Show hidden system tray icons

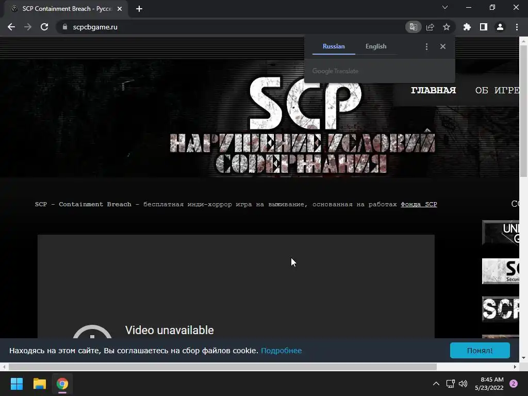tap(436, 384)
